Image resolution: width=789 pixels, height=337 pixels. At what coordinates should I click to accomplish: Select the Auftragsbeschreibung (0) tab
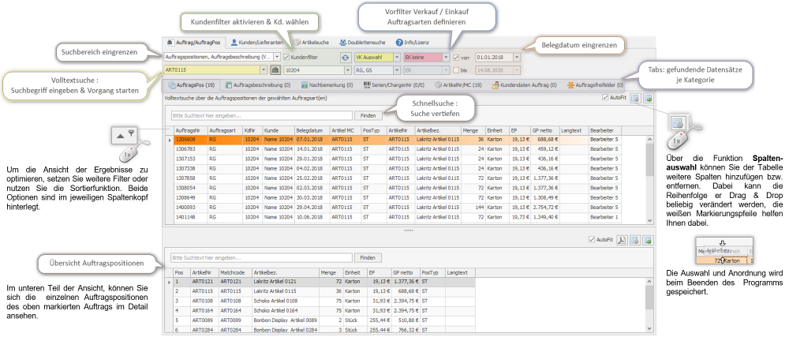(258, 85)
